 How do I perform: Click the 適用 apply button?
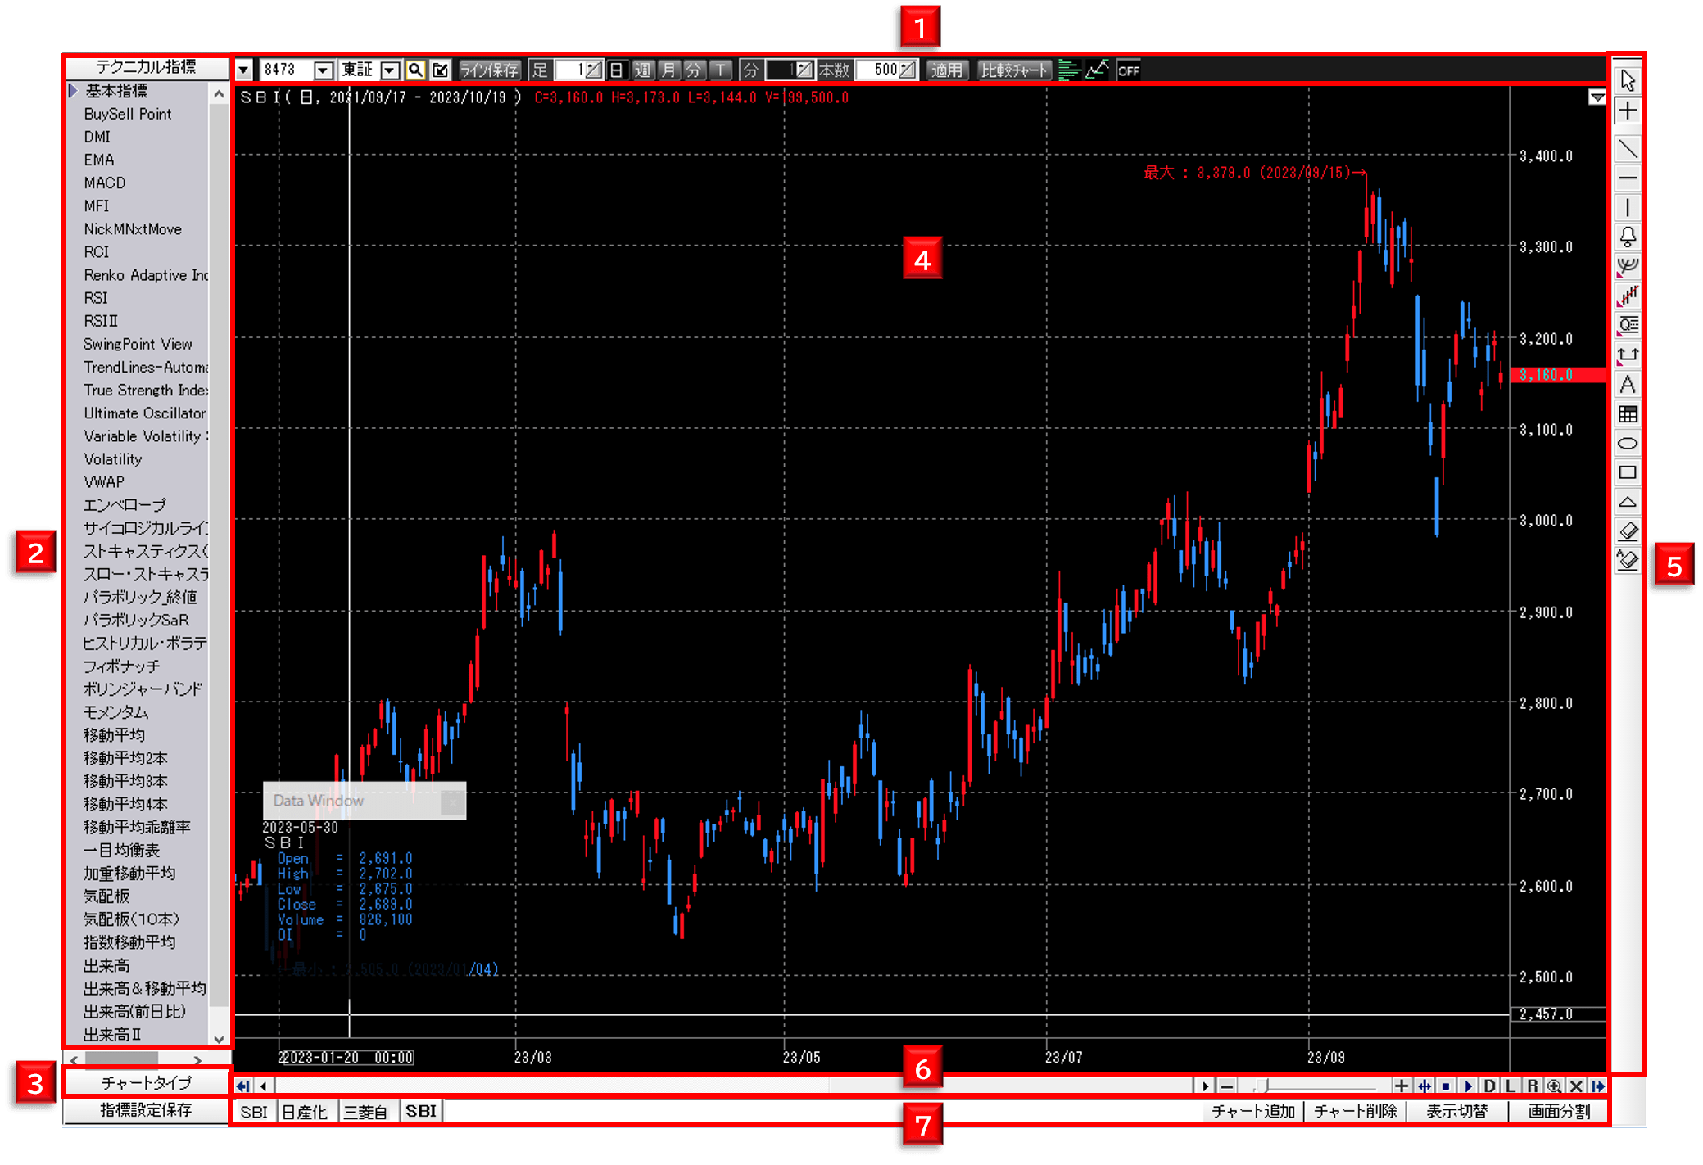coord(947,70)
